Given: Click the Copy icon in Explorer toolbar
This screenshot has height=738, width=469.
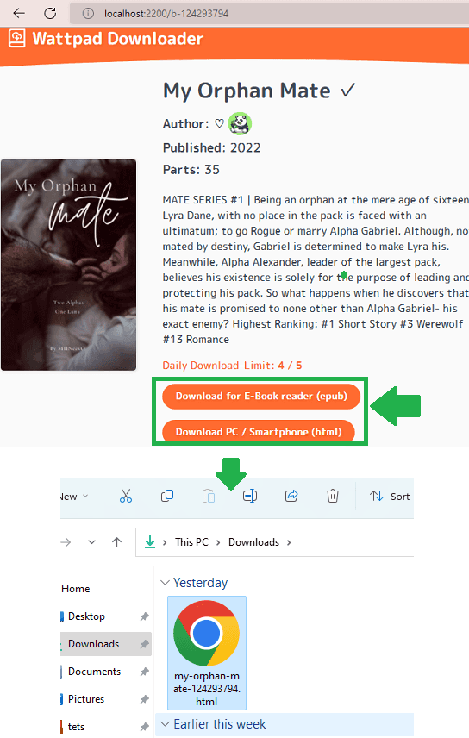Looking at the screenshot, I should [x=167, y=496].
